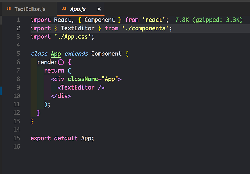Switch to the TextEditor.js tab
The height and width of the screenshot is (174, 250).
[29, 9]
